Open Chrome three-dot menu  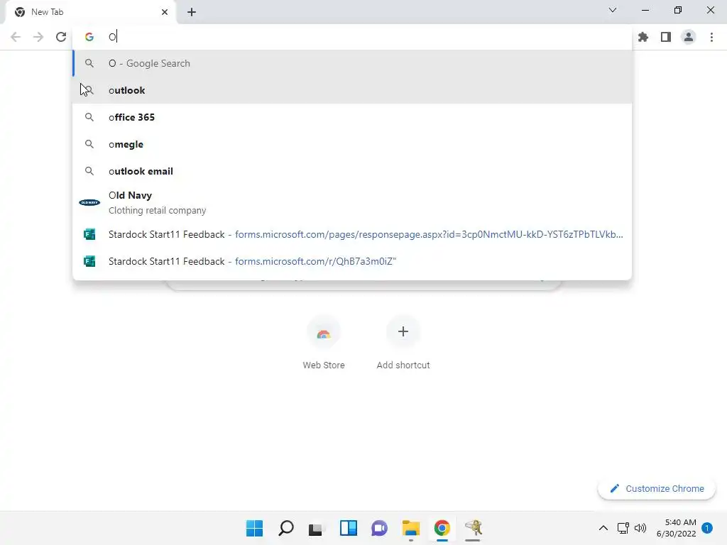point(711,37)
